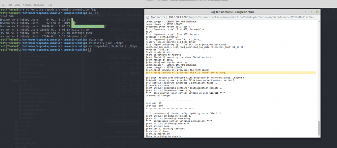The height and width of the screenshot is (148, 337).
Task: Click '(hosts_config) Updating hosts file' line
Action: 184,113
